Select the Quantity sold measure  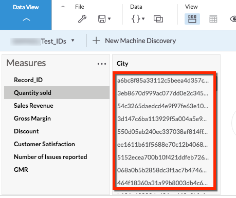click(57, 93)
